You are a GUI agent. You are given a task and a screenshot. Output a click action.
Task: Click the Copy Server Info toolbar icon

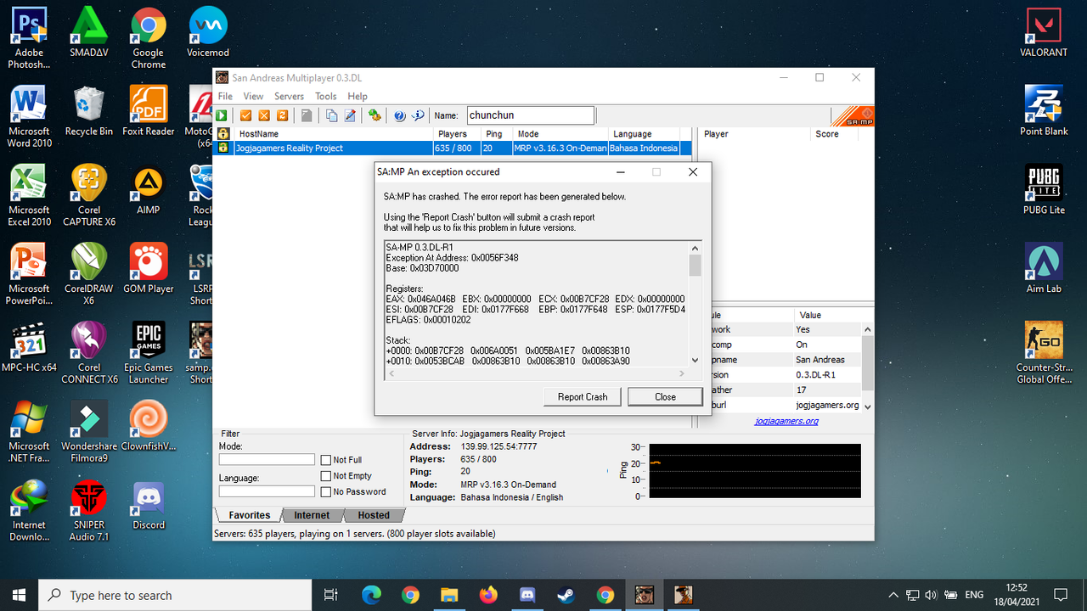coord(331,115)
